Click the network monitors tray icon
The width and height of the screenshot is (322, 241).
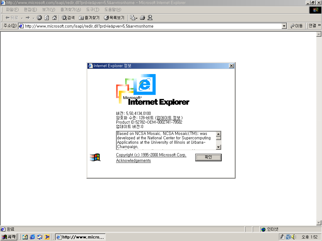[288, 237]
